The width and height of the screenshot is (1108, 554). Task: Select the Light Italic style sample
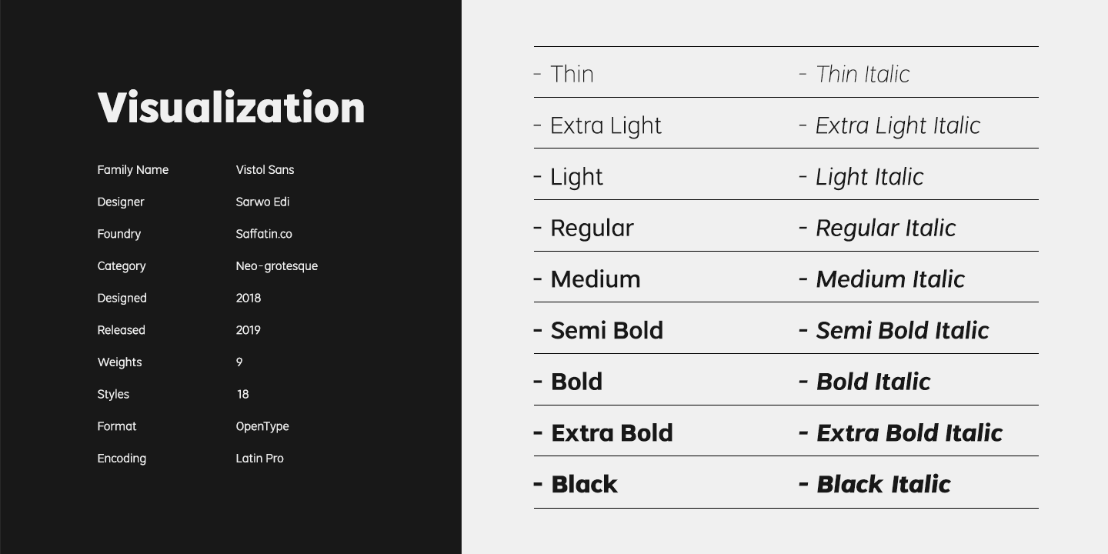pos(869,177)
